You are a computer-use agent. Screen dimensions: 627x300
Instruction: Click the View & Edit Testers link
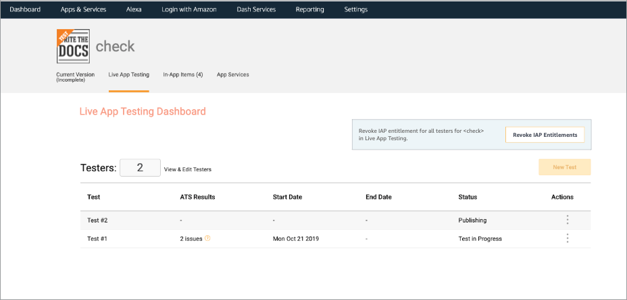point(192,169)
